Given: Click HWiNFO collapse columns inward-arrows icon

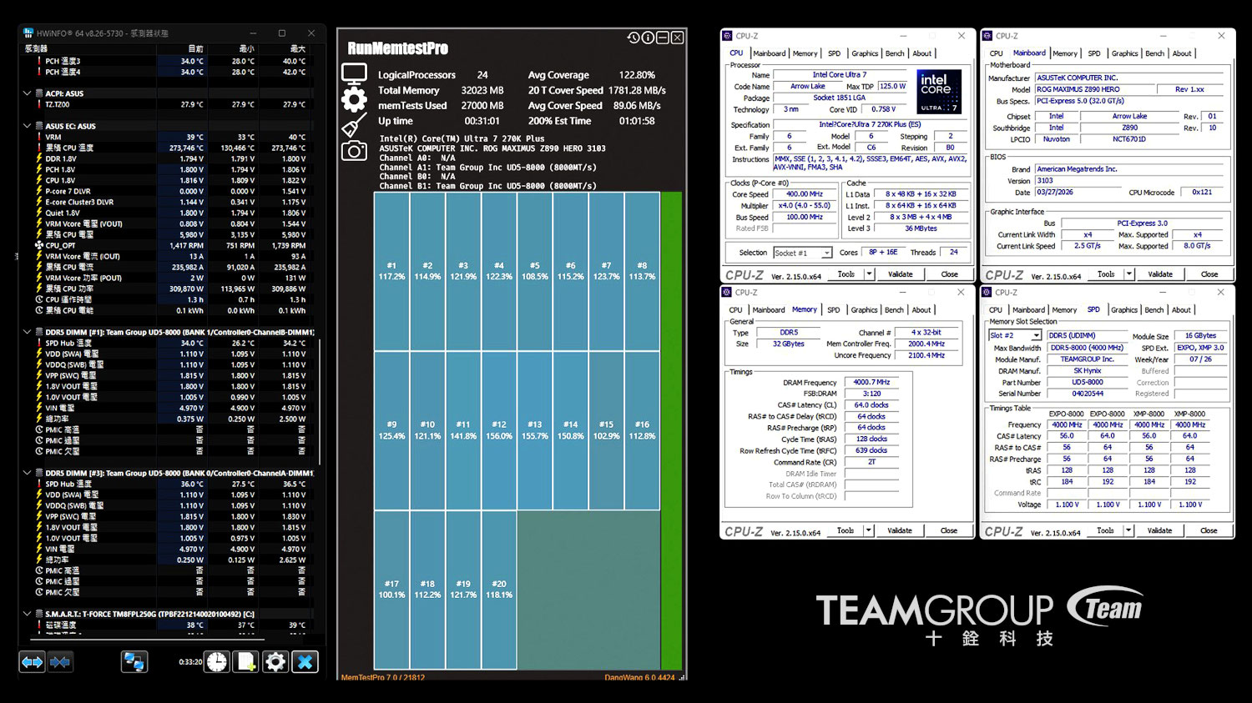Looking at the screenshot, I should [x=60, y=662].
